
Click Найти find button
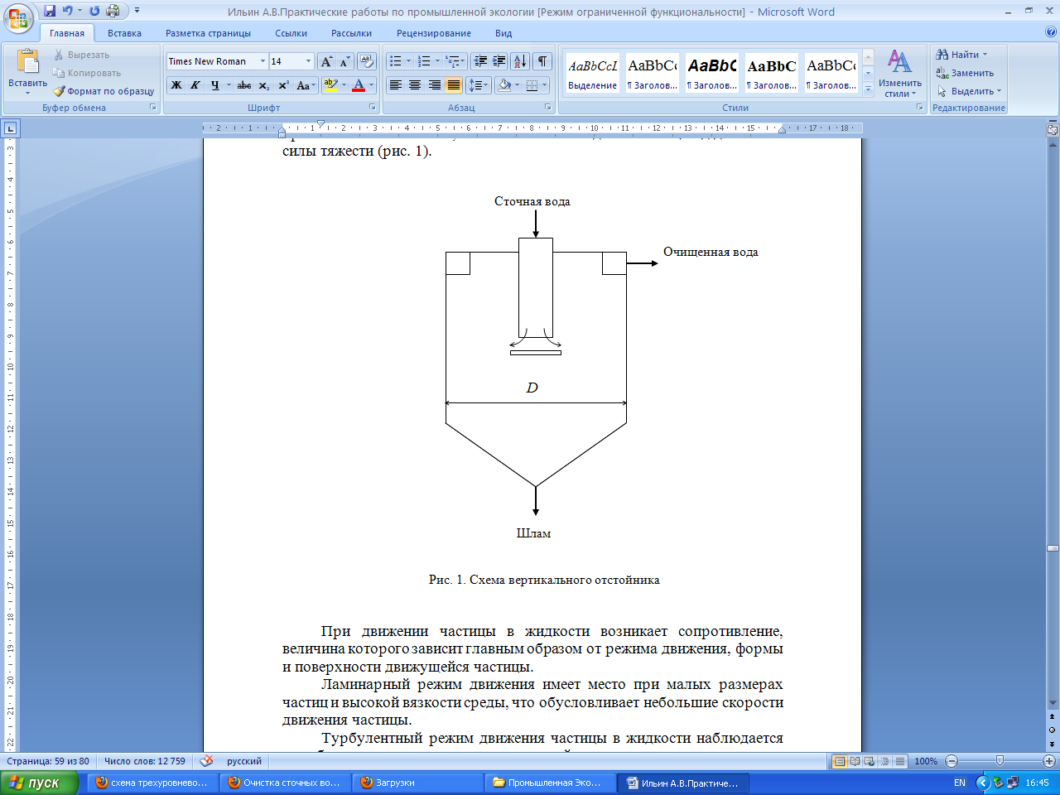(961, 55)
